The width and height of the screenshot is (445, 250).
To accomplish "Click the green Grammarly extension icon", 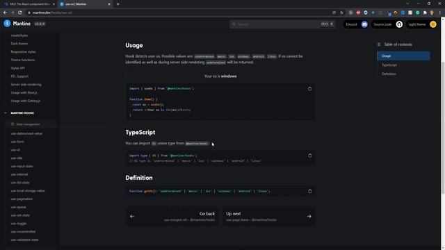I will (x=417, y=12).
